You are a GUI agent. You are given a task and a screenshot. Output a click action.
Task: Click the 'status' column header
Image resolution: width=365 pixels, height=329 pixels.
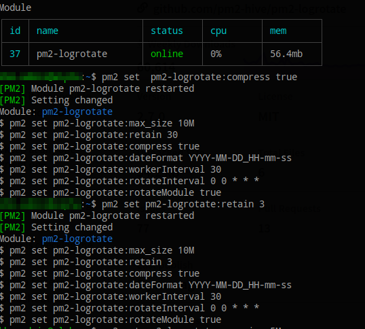(167, 31)
